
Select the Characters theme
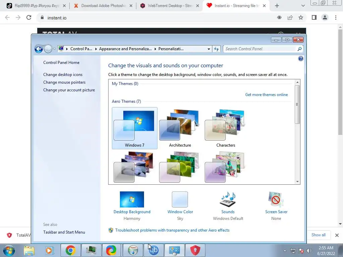pos(225,128)
